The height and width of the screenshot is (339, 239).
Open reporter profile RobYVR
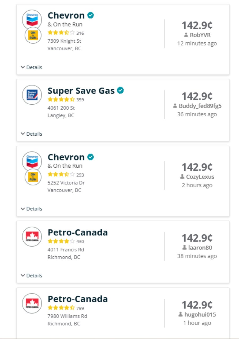(x=197, y=35)
